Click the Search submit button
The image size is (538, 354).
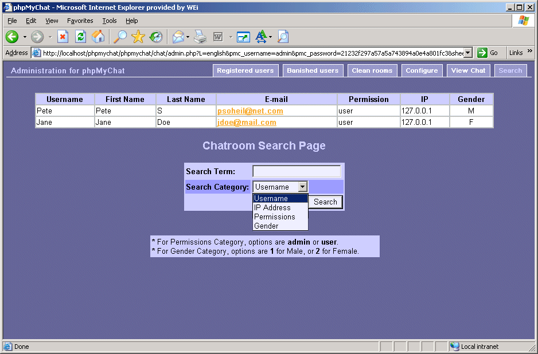325,202
